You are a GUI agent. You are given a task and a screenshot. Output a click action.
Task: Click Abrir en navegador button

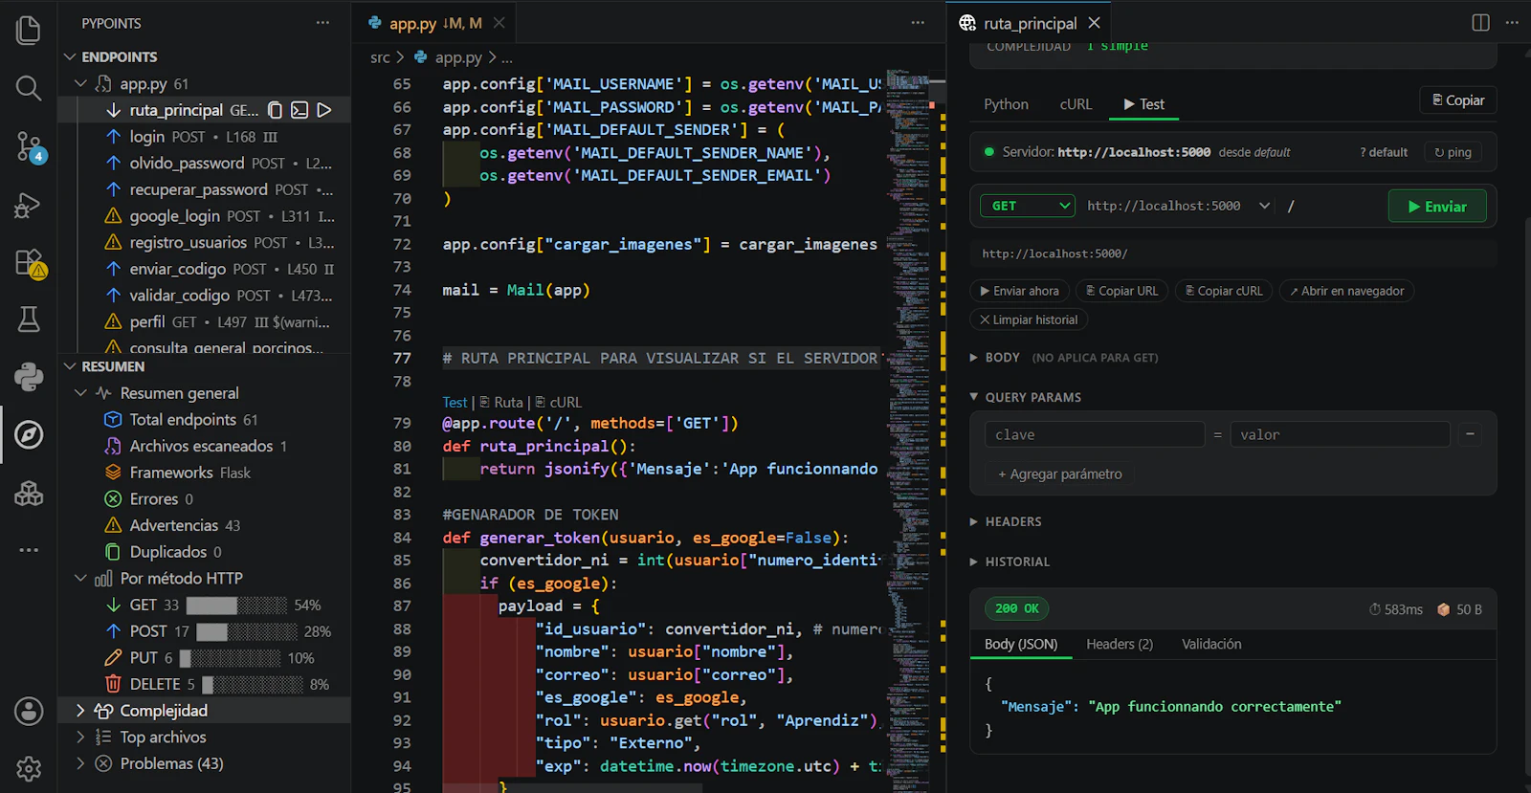click(1346, 291)
